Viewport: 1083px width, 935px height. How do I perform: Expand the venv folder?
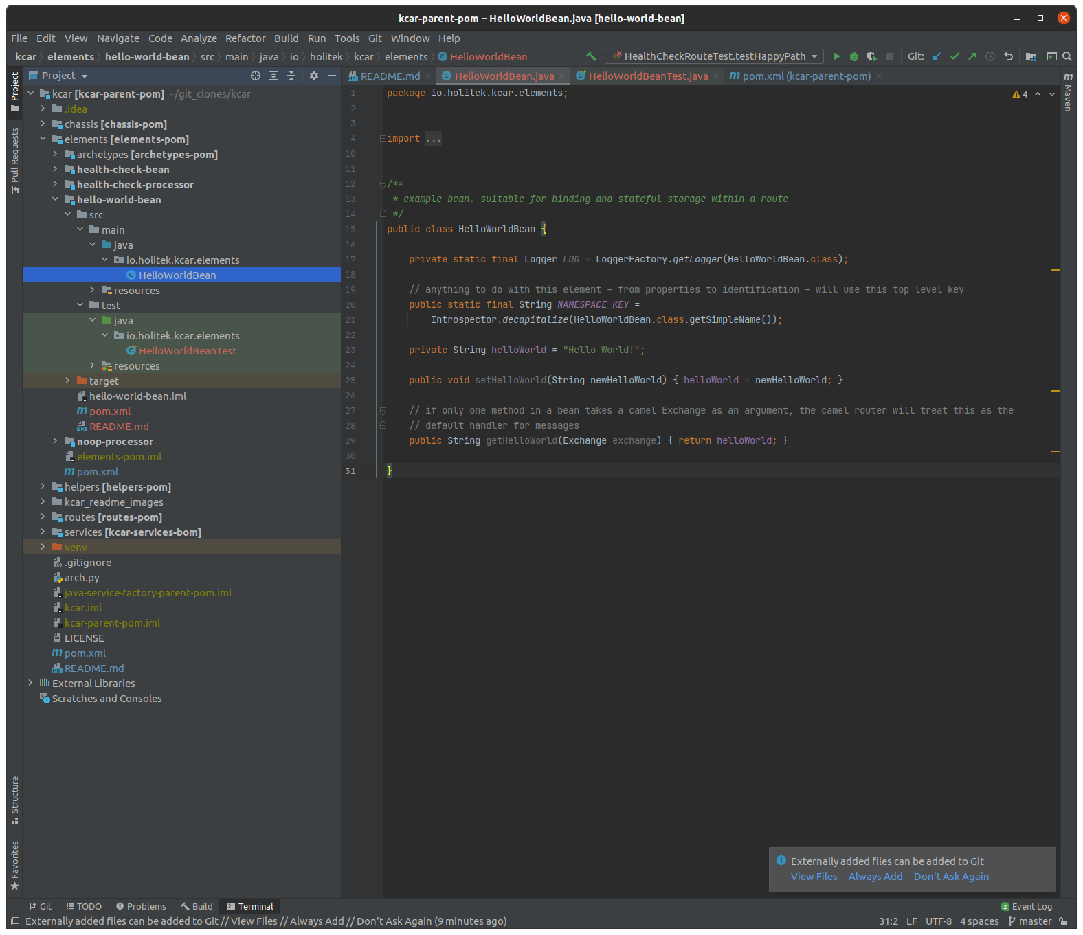tap(43, 547)
